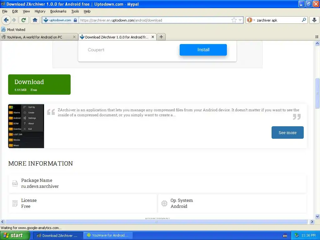
Task: Open the History menu
Action: pos(40,11)
